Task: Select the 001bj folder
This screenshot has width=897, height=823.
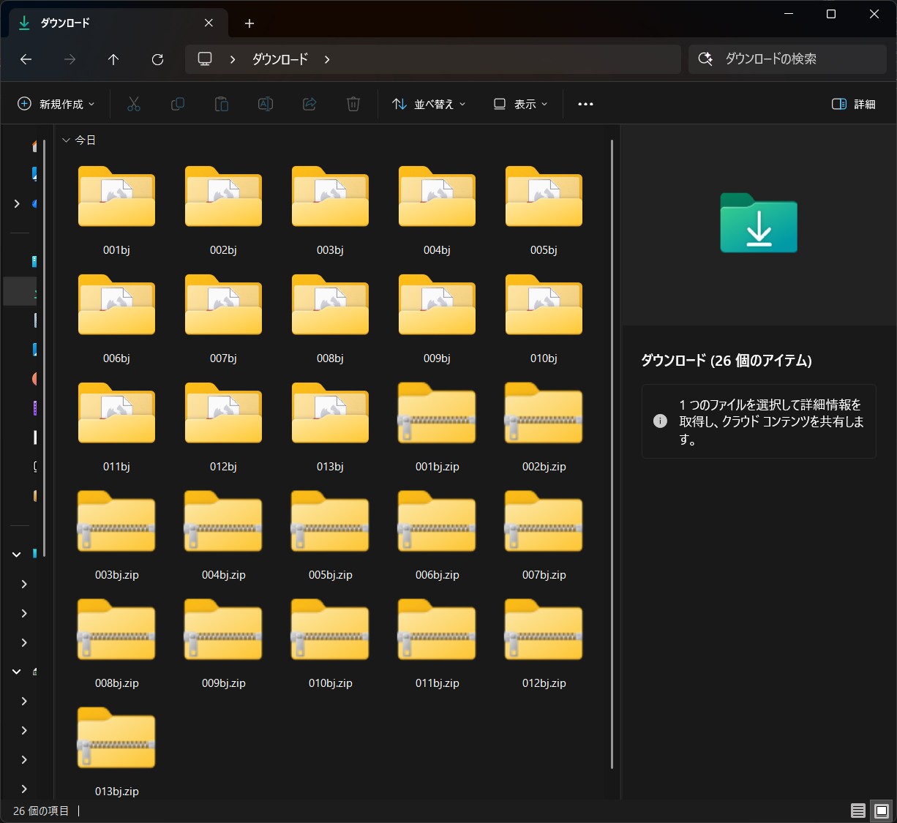Action: tap(116, 210)
